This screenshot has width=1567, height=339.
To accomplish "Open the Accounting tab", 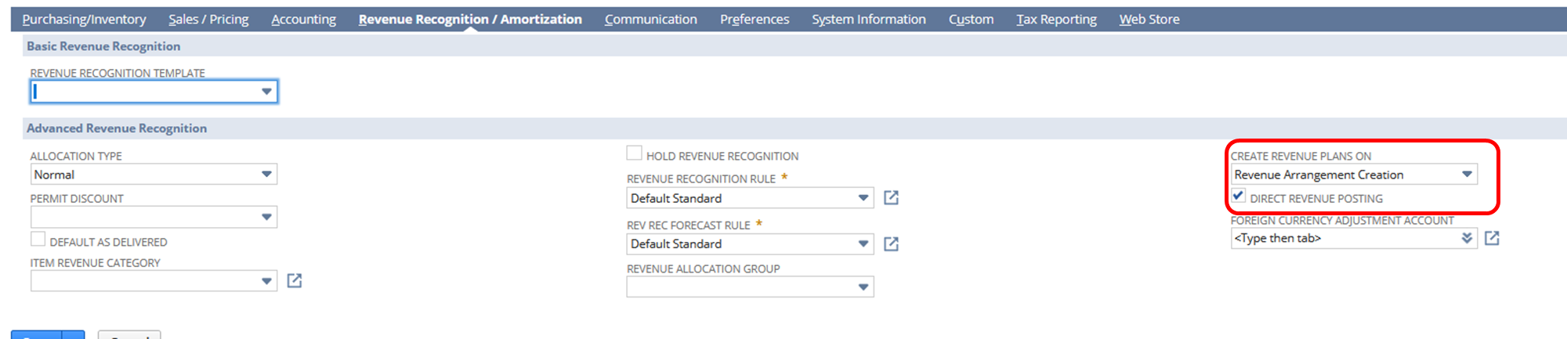I will (303, 20).
